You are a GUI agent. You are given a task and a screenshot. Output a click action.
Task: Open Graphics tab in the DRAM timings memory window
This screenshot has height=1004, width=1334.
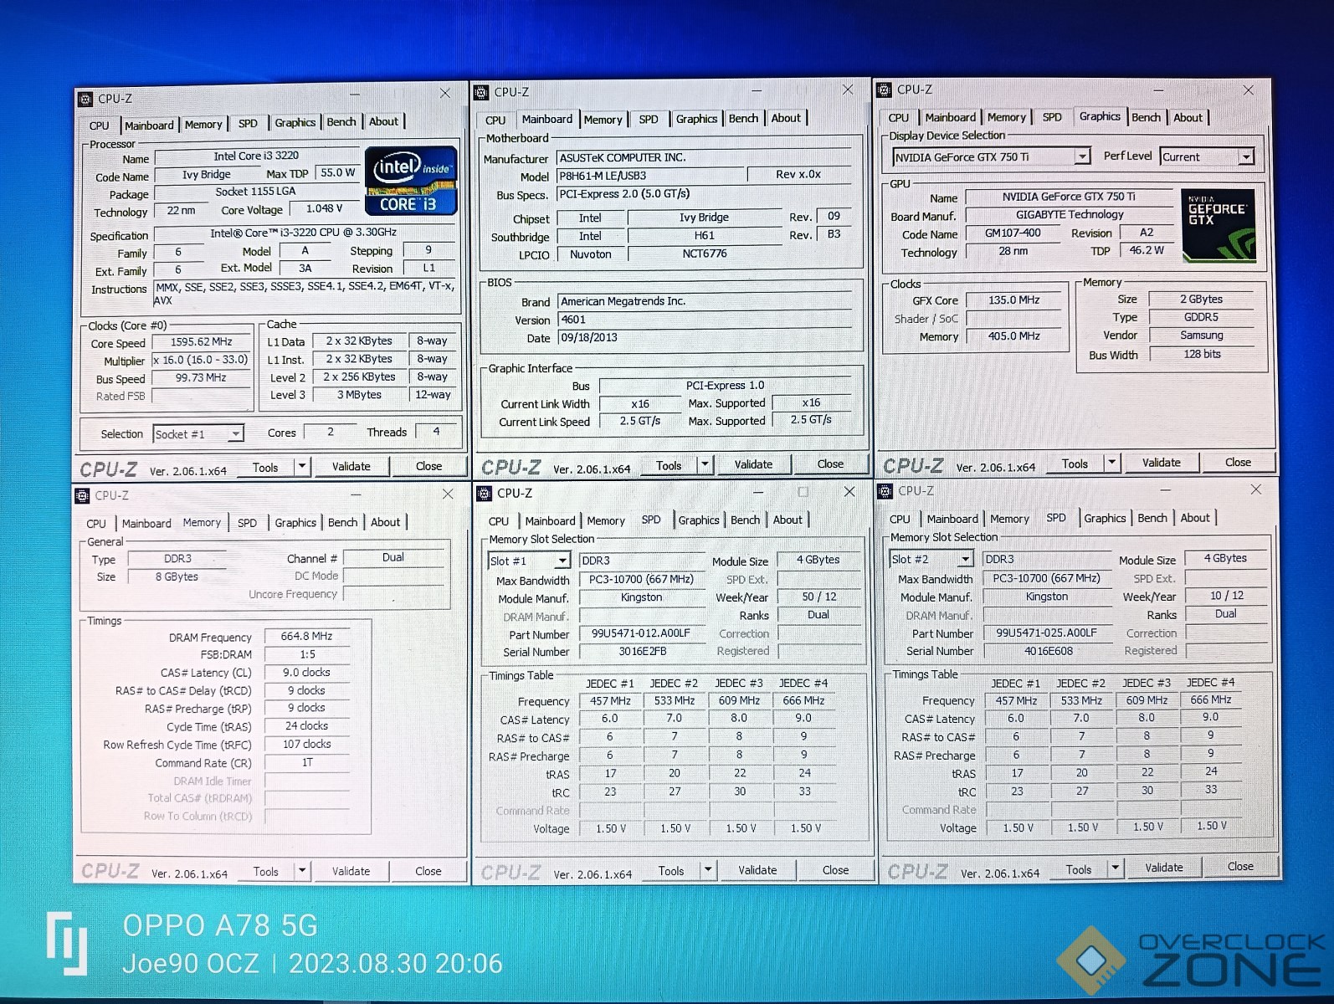tap(295, 523)
